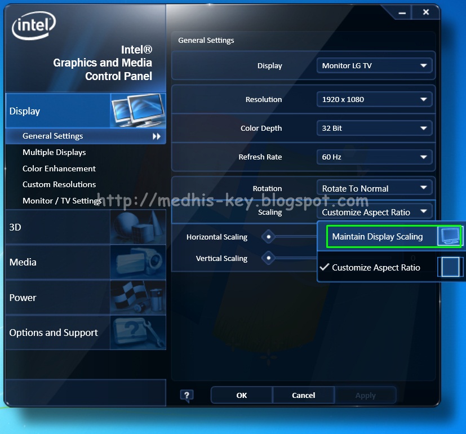This screenshot has width=466, height=434.
Task: Minimize the Intel control panel window
Action: click(402, 13)
